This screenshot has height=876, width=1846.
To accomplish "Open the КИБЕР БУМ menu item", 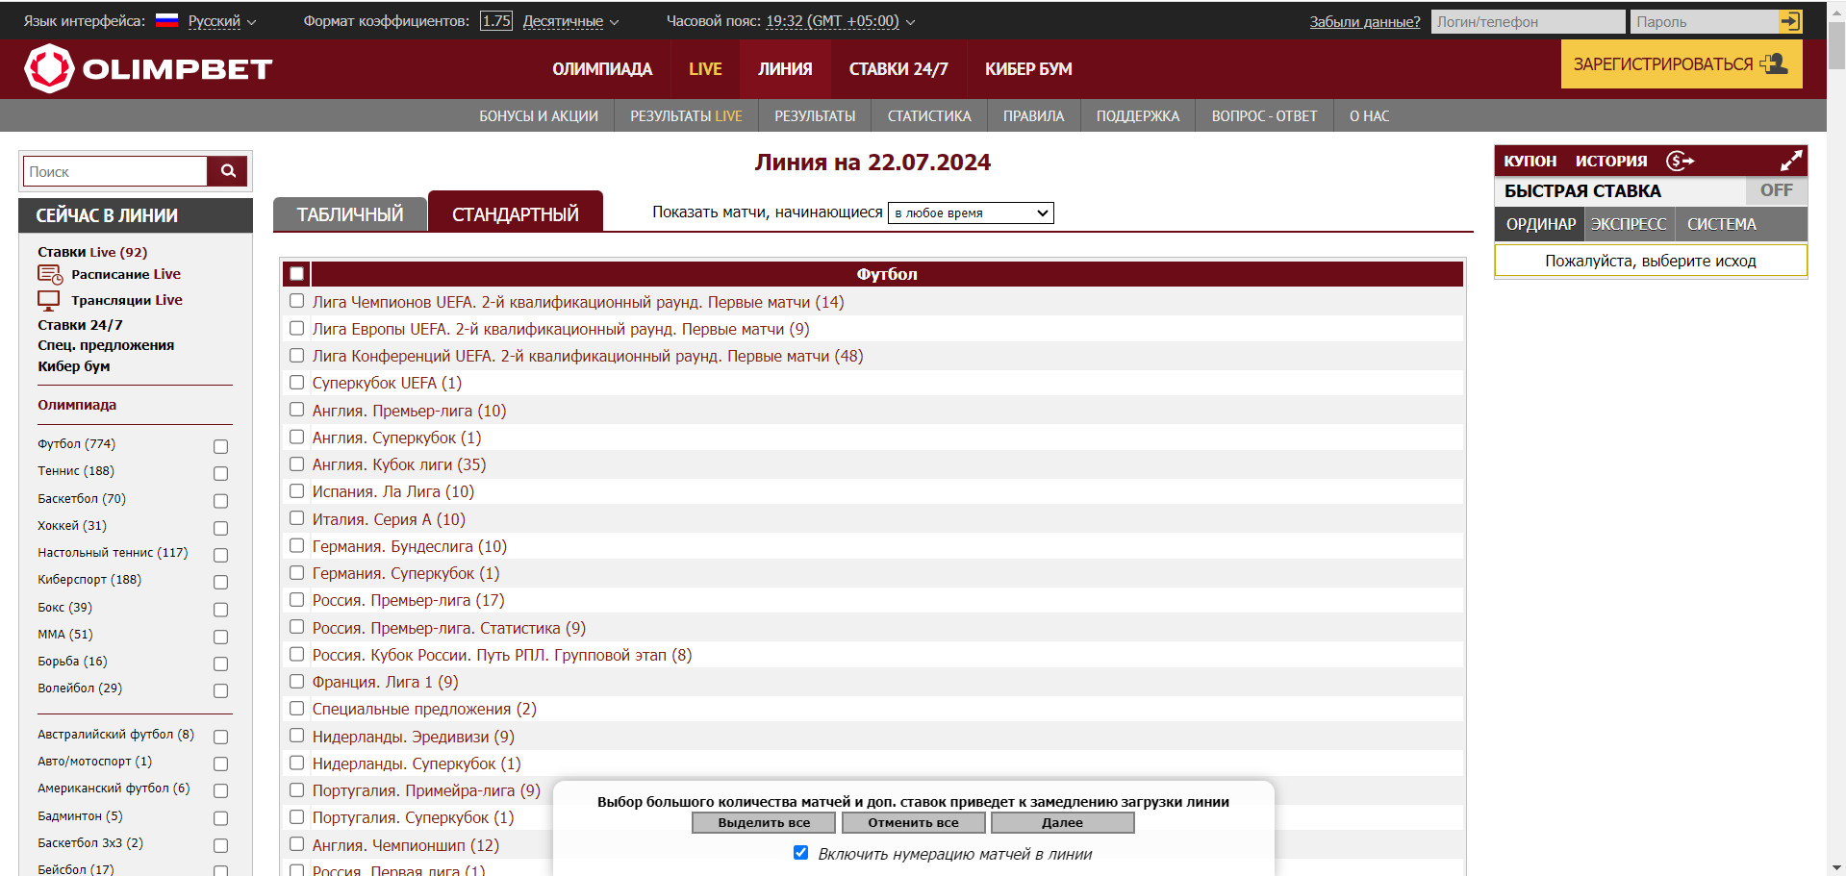I will 1028,69.
